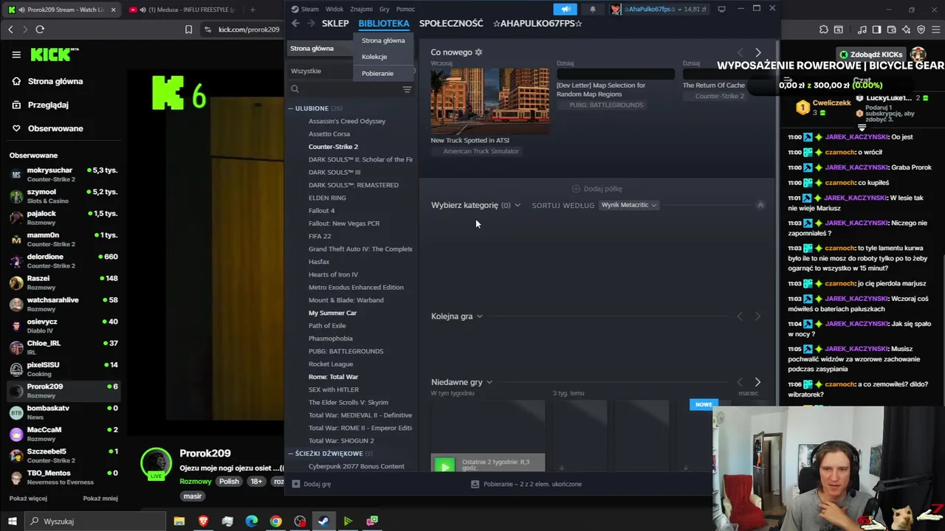Open Brave browser from the taskbar
The height and width of the screenshot is (531, 945).
(x=203, y=521)
